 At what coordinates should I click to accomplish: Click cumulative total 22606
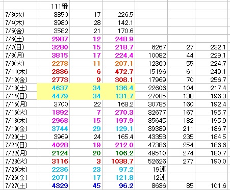point(151,88)
